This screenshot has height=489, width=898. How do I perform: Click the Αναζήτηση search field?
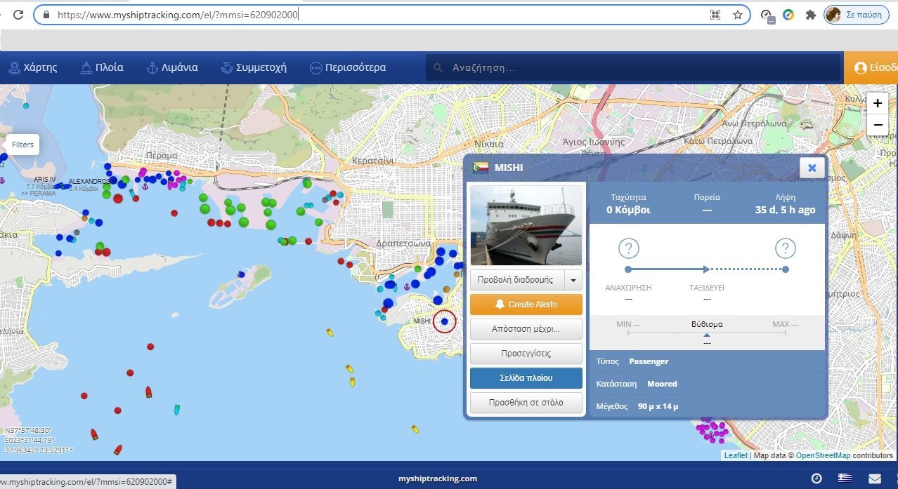[x=632, y=68]
